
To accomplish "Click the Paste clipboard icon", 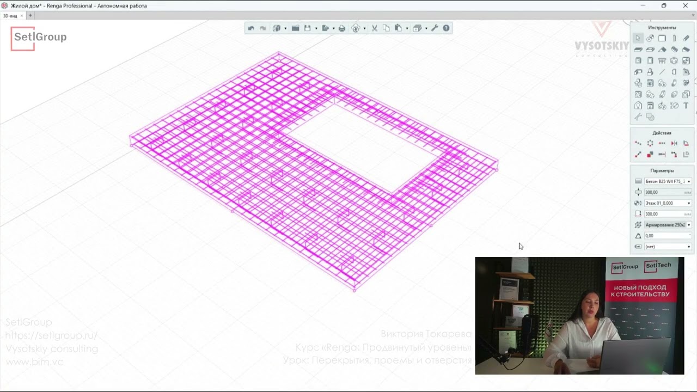I will point(398,28).
